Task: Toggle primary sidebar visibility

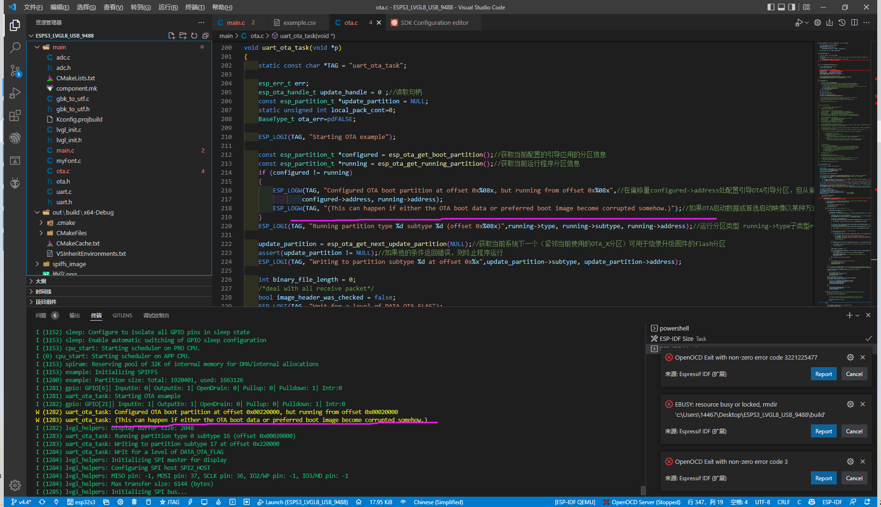Action: [x=771, y=7]
